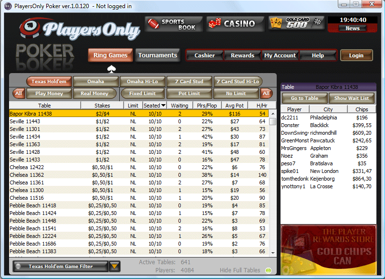Click the Show Wait List button
Viewport: 385px width, 279px height.
click(x=351, y=98)
